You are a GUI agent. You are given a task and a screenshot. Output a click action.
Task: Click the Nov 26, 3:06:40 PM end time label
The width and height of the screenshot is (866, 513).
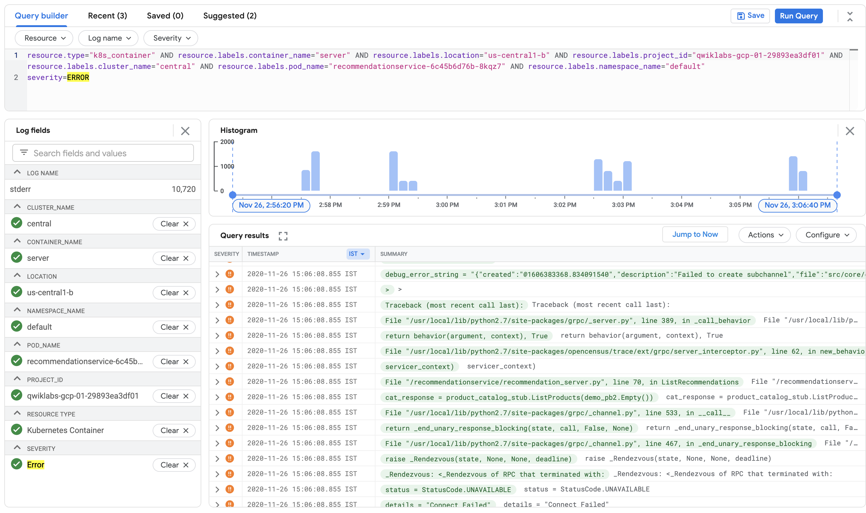pyautogui.click(x=797, y=205)
